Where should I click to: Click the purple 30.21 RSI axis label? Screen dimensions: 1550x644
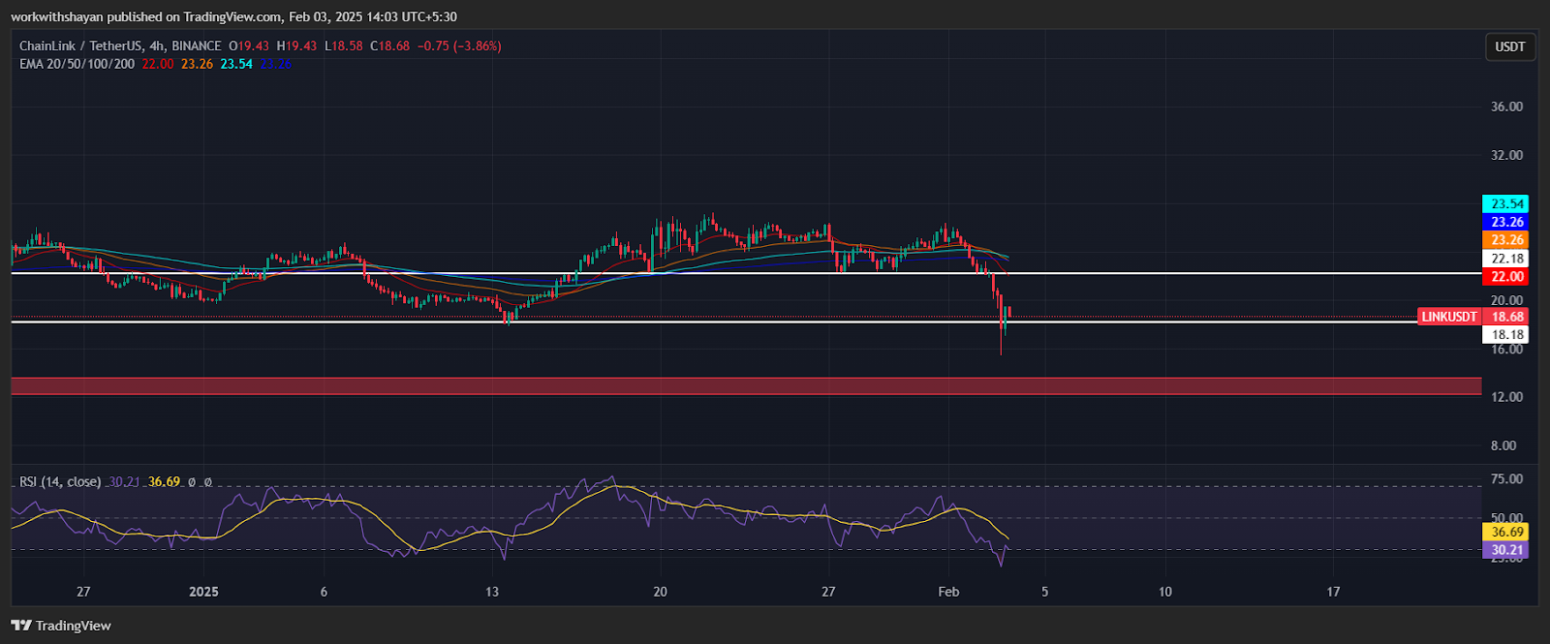click(x=1507, y=550)
